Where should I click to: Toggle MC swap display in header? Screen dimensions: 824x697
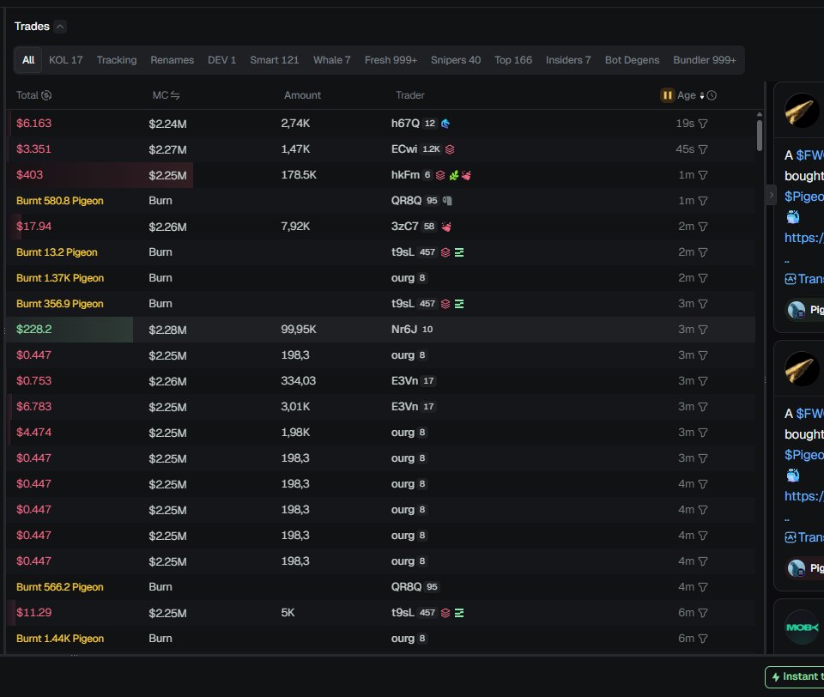(x=175, y=95)
